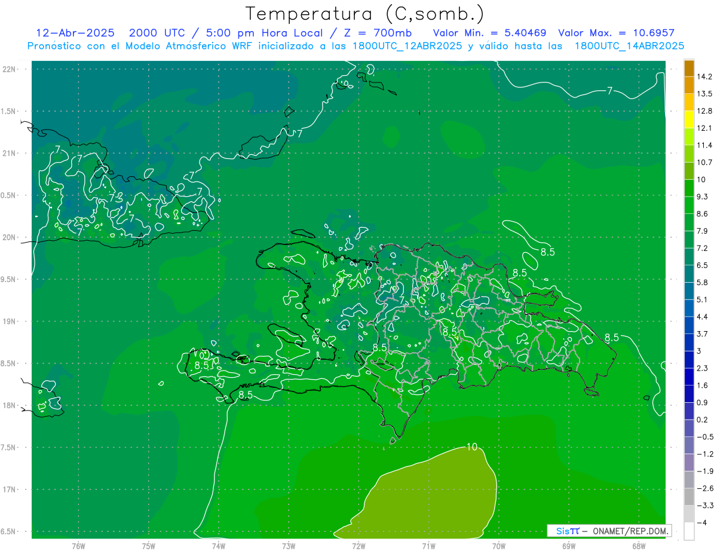Click the 71W longitude axis label

coord(428,546)
